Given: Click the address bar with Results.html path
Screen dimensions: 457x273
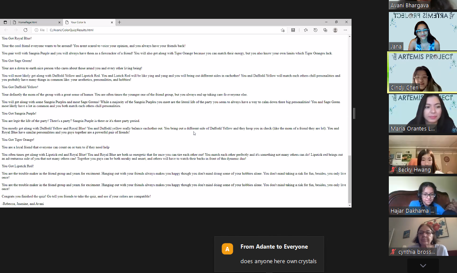Looking at the screenshot, I should [150, 30].
